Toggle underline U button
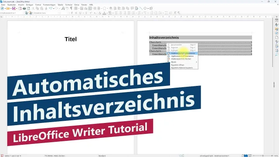The width and height of the screenshot is (279, 157). (x=80, y=13)
